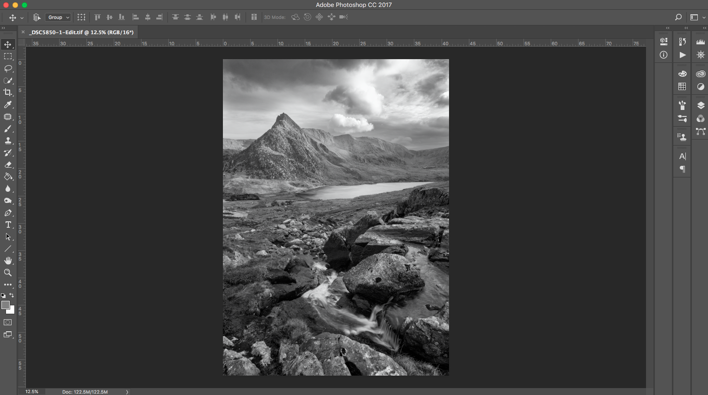Select the Rectangular Marquee tool

click(x=8, y=56)
